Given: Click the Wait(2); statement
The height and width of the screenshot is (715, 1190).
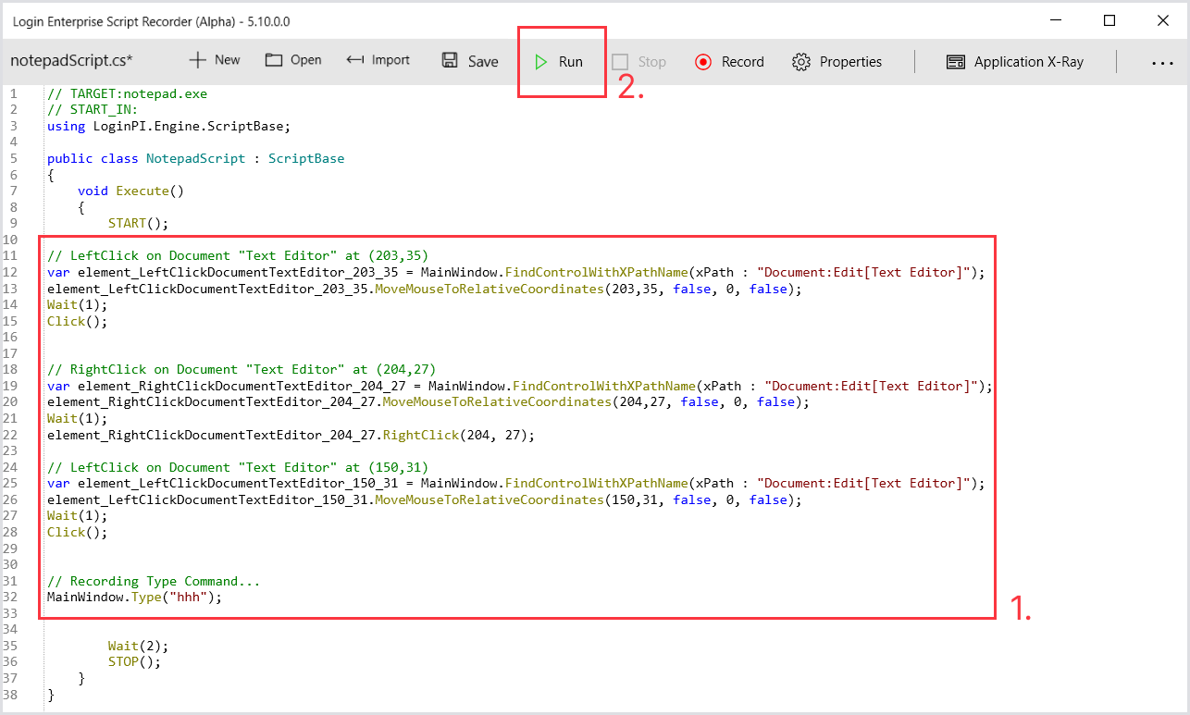Looking at the screenshot, I should pyautogui.click(x=138, y=646).
